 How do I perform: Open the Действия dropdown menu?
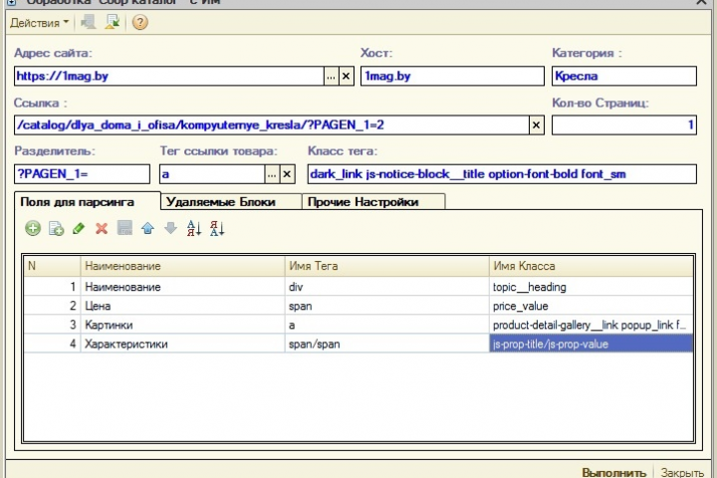(x=39, y=23)
